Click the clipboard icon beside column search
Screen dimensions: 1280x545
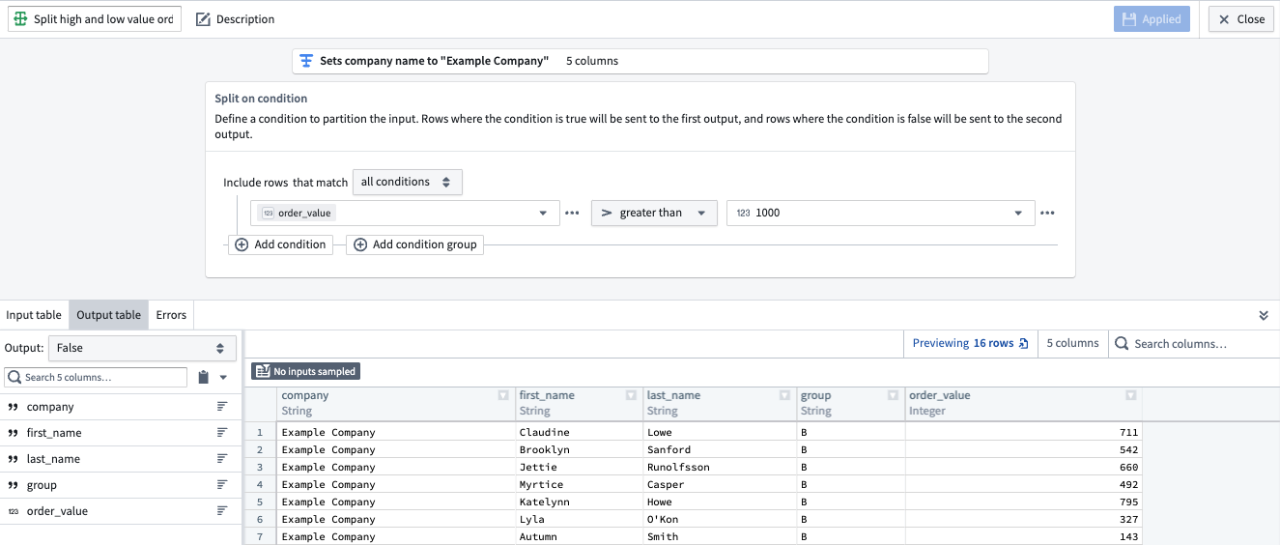pyautogui.click(x=203, y=378)
